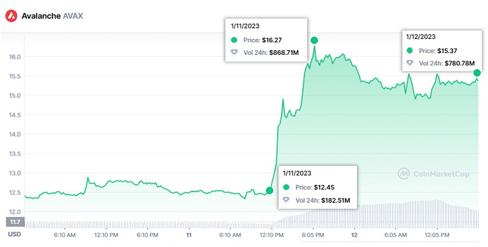Click the 16.0 y-axis label
Viewport: 488px width, 247px height.
15,57
